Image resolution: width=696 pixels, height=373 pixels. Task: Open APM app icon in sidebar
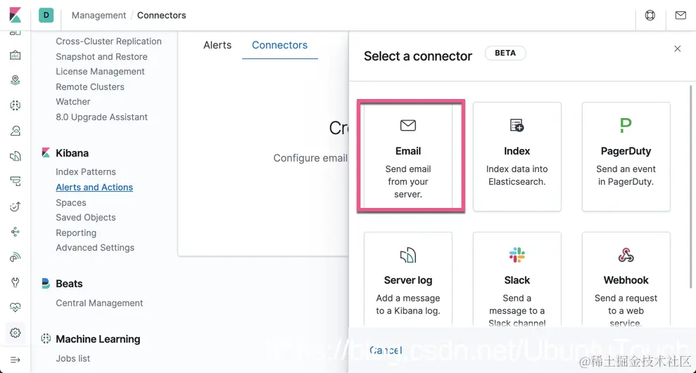pyautogui.click(x=15, y=181)
